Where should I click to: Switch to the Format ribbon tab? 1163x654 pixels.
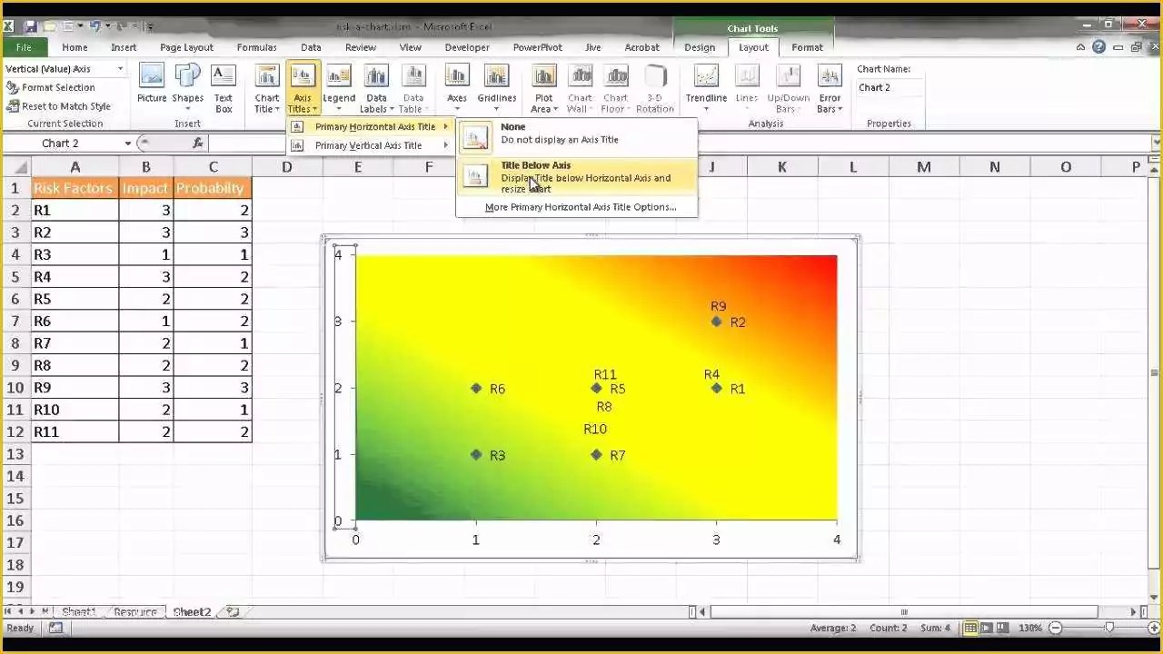coord(807,47)
